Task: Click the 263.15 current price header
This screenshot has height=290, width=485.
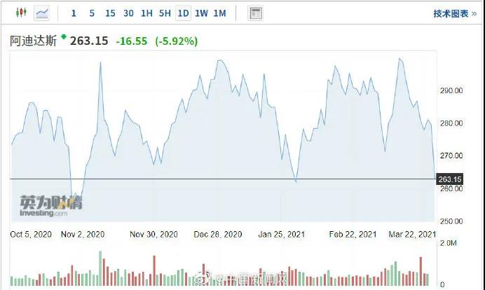Action: point(89,41)
